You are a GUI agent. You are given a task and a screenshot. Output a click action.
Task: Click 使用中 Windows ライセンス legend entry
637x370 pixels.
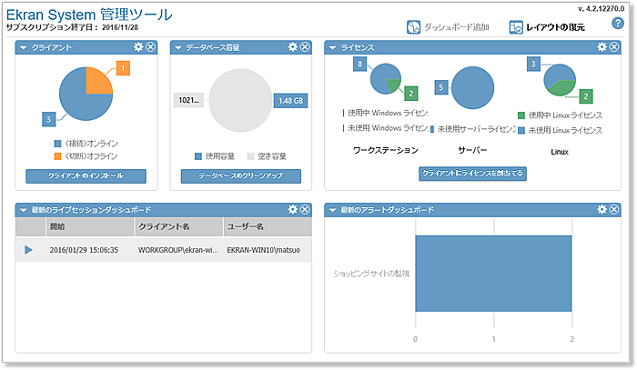click(386, 113)
